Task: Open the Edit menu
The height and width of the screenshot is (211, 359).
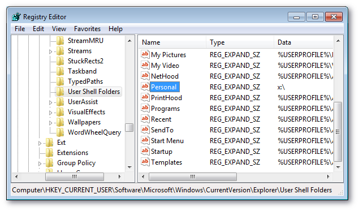Action: click(38, 29)
